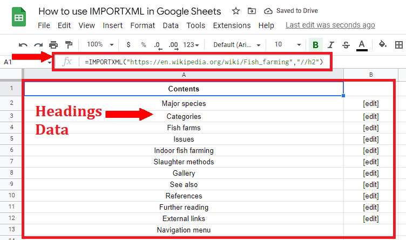Select the Categories cell
Screen dimensions: 406x240
(184, 116)
